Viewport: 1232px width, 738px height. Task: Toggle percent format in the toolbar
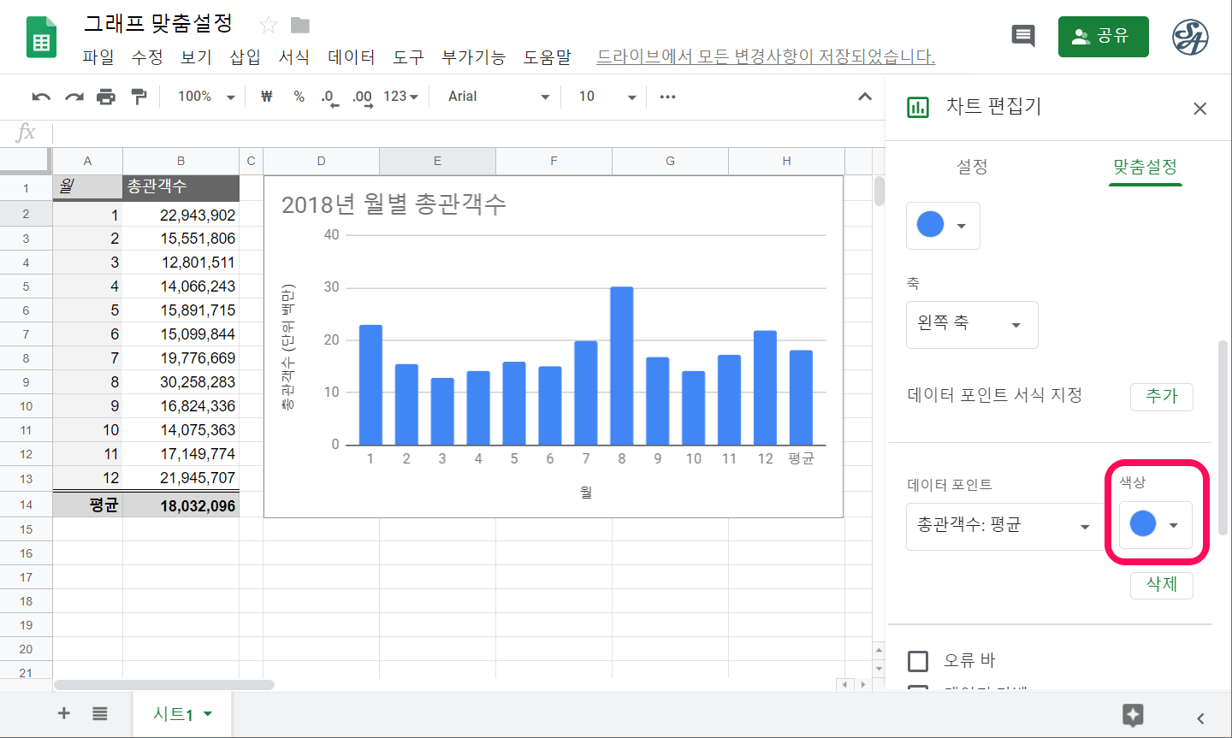pos(298,97)
